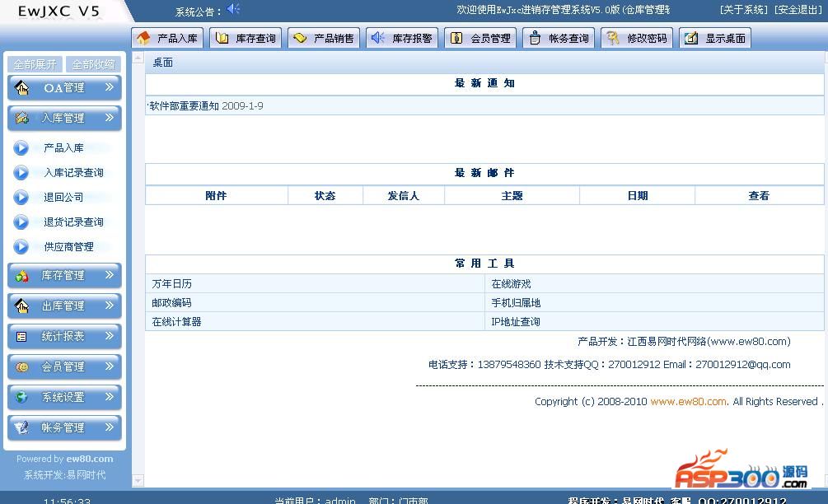Open the 万年日历 tool link

171,284
